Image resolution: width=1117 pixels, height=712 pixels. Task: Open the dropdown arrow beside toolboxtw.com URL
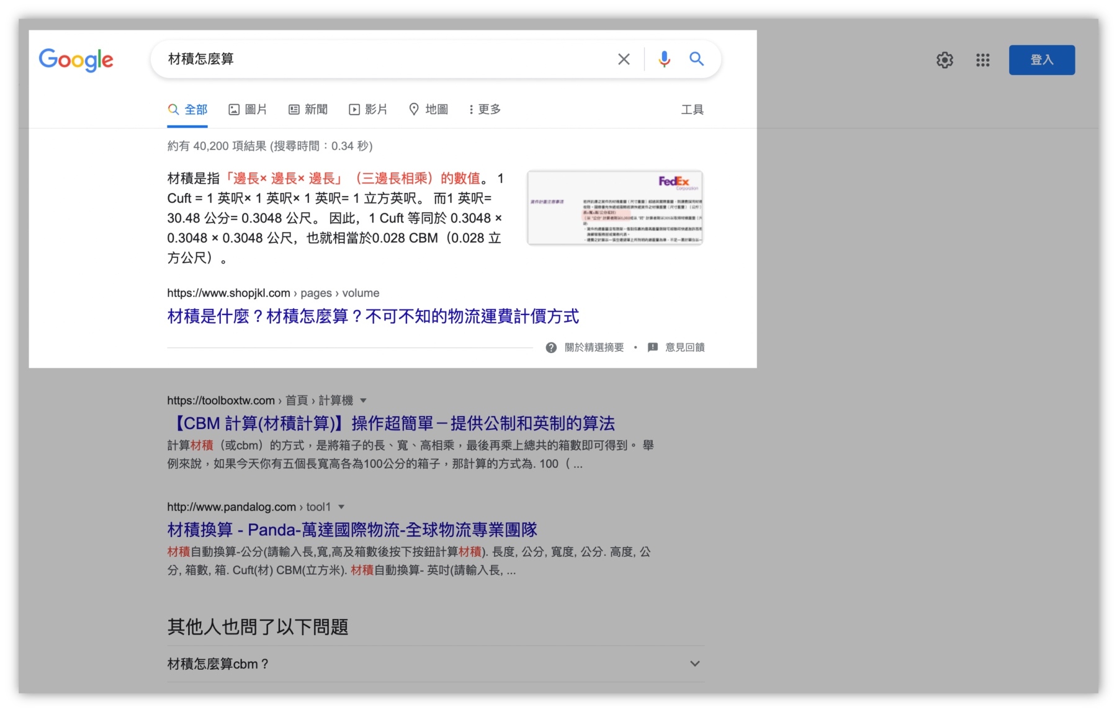tap(364, 400)
